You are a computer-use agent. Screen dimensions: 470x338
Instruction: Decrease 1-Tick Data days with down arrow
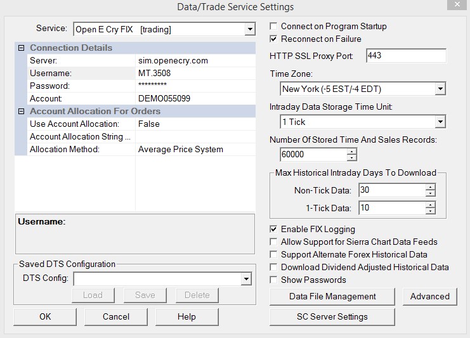[x=431, y=211]
